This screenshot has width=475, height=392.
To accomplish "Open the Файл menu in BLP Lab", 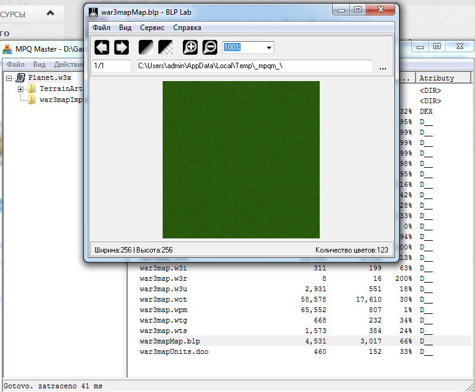I will coord(101,28).
